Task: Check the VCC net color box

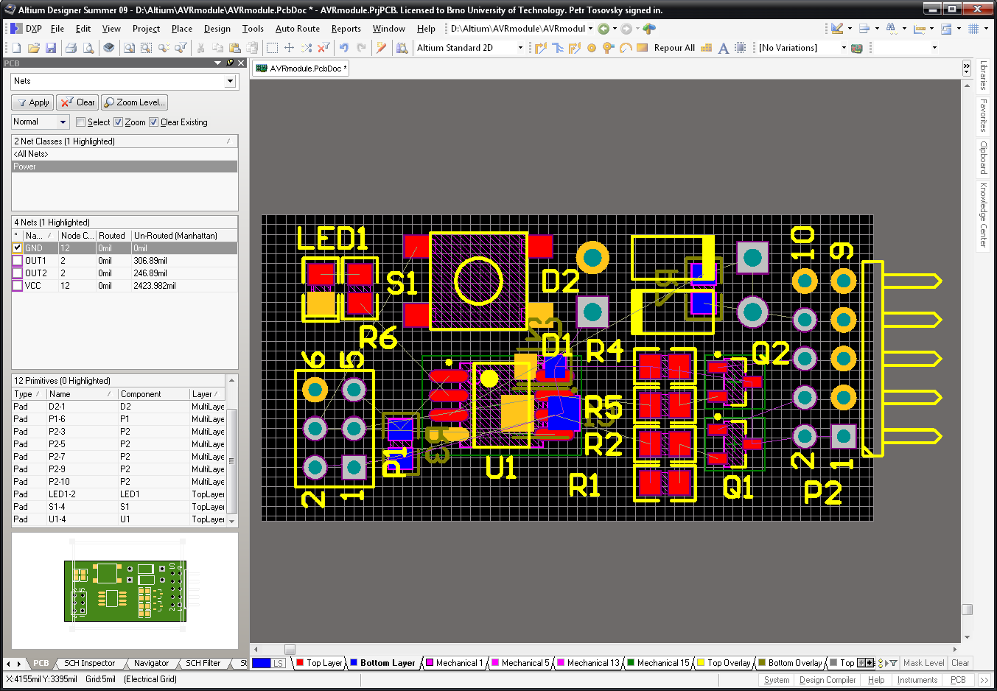Action: coord(18,286)
